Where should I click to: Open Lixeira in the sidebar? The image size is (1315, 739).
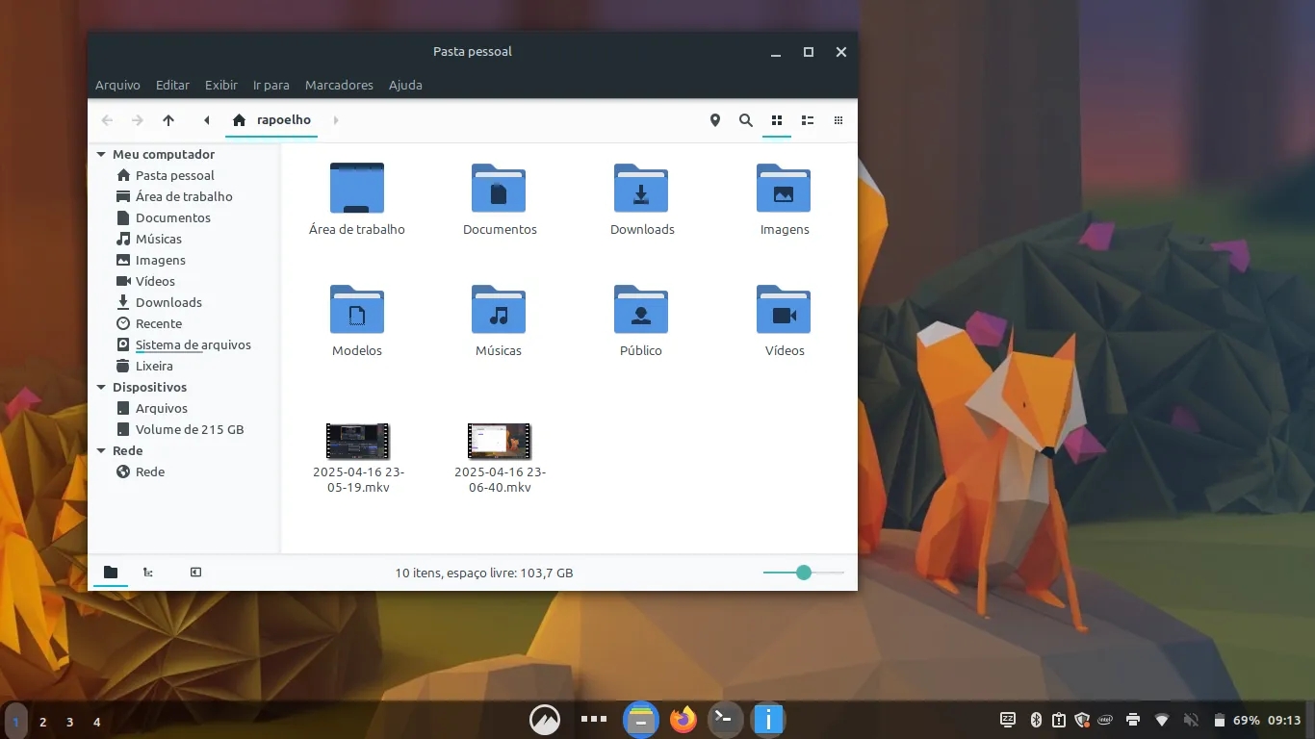(x=154, y=366)
